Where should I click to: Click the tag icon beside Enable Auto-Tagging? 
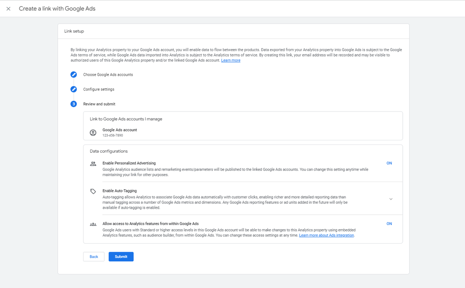pos(93,192)
